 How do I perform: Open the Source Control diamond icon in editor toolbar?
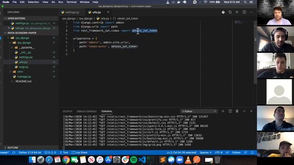point(223,12)
